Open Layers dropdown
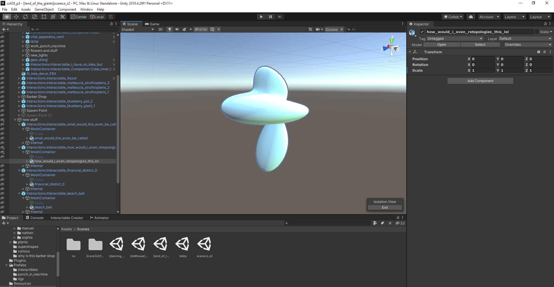 tap(514, 17)
